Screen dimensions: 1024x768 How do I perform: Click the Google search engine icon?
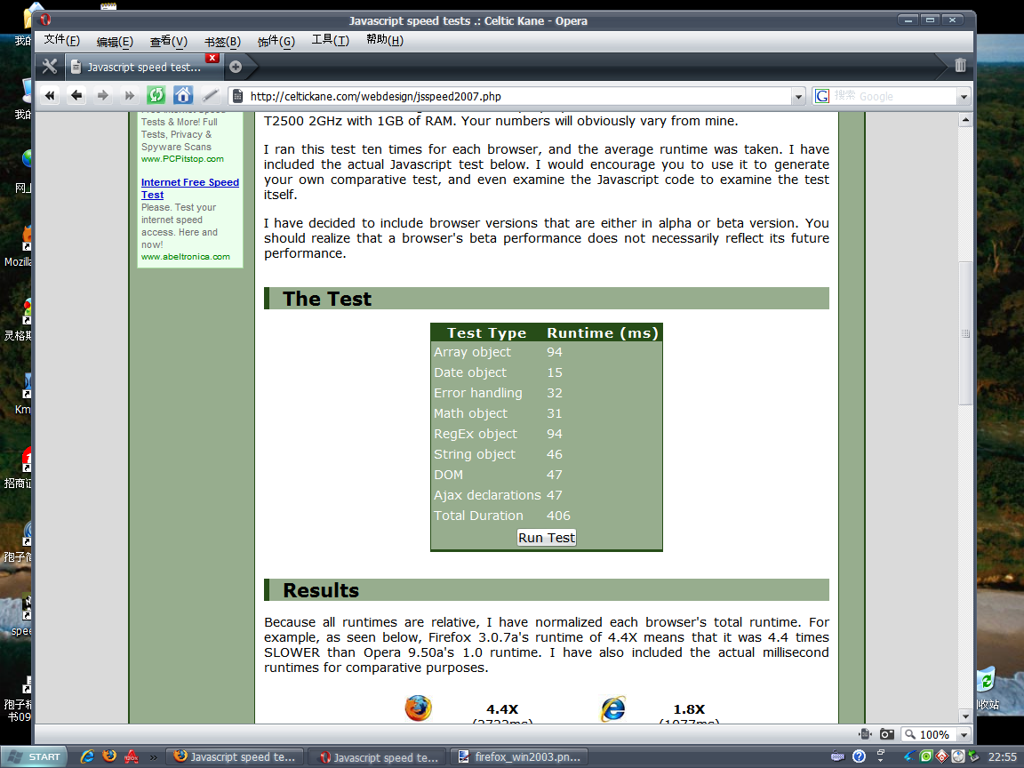pyautogui.click(x=822, y=96)
